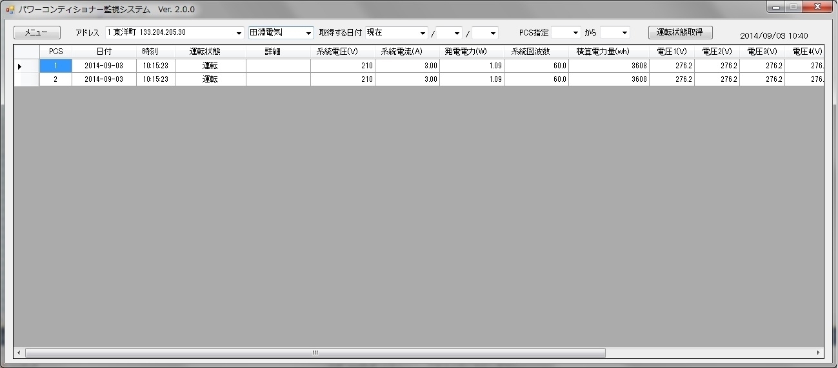
Task: Click the 積算電力量(wh) column header
Action: click(609, 52)
